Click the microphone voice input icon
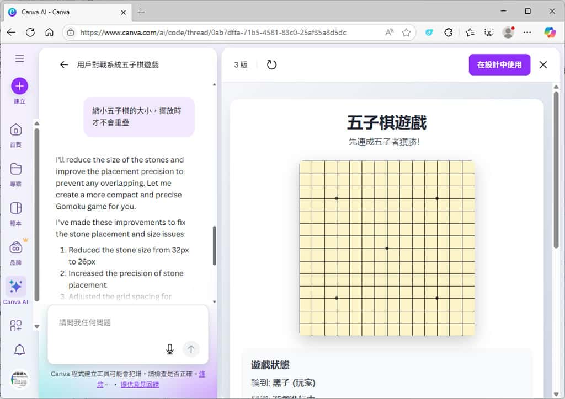 [170, 349]
